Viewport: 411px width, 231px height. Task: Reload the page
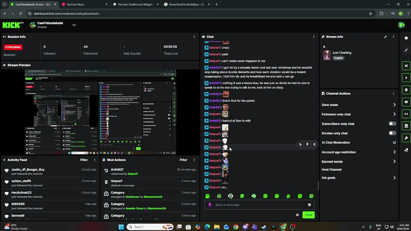20,13
